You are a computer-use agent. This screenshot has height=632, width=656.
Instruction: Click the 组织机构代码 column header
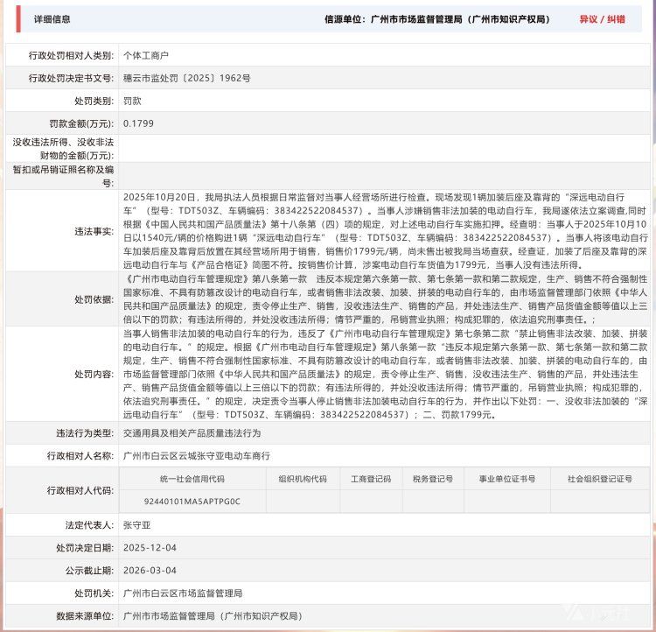coord(302,479)
